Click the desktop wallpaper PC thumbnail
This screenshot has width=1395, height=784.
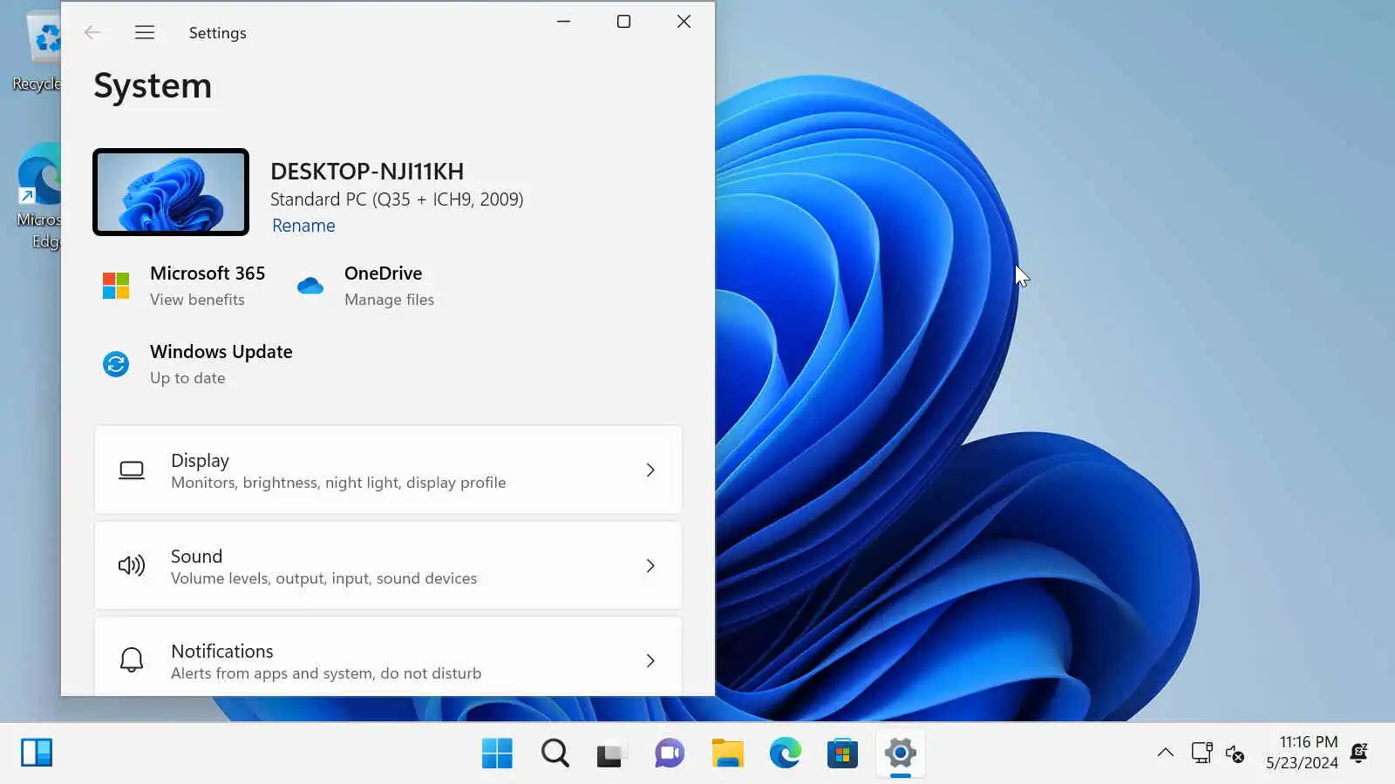coord(171,193)
